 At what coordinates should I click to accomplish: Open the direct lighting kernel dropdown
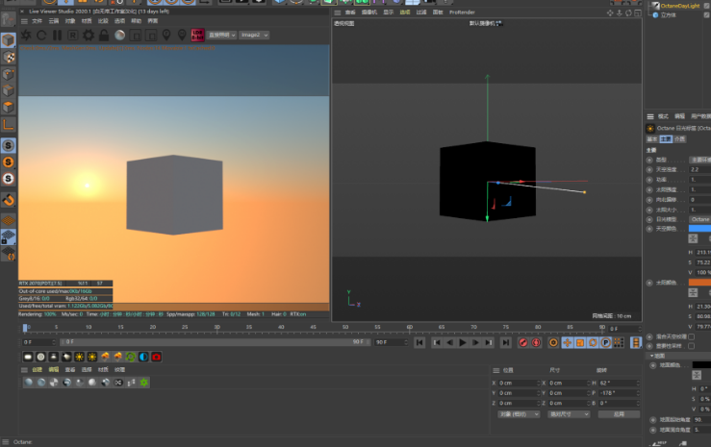pos(223,36)
